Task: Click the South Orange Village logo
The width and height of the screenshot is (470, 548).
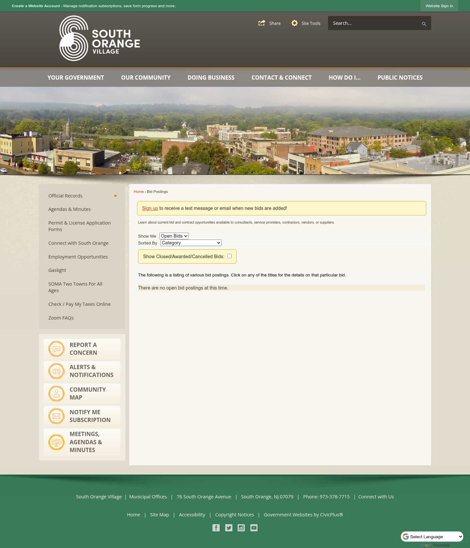Action: (100, 38)
